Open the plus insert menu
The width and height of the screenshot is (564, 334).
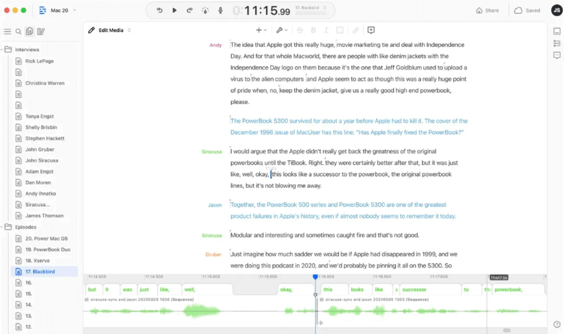(x=261, y=30)
